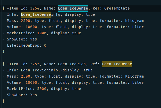Click the final closing brace of the Eden_IceRich block
This screenshot has height=108, width=161.
[x=4, y=101]
